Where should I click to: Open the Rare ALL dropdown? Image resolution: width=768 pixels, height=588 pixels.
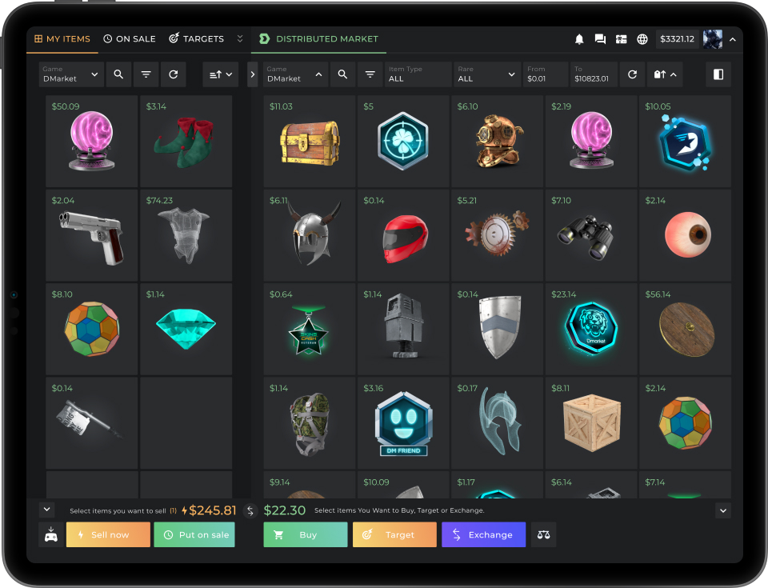point(487,74)
